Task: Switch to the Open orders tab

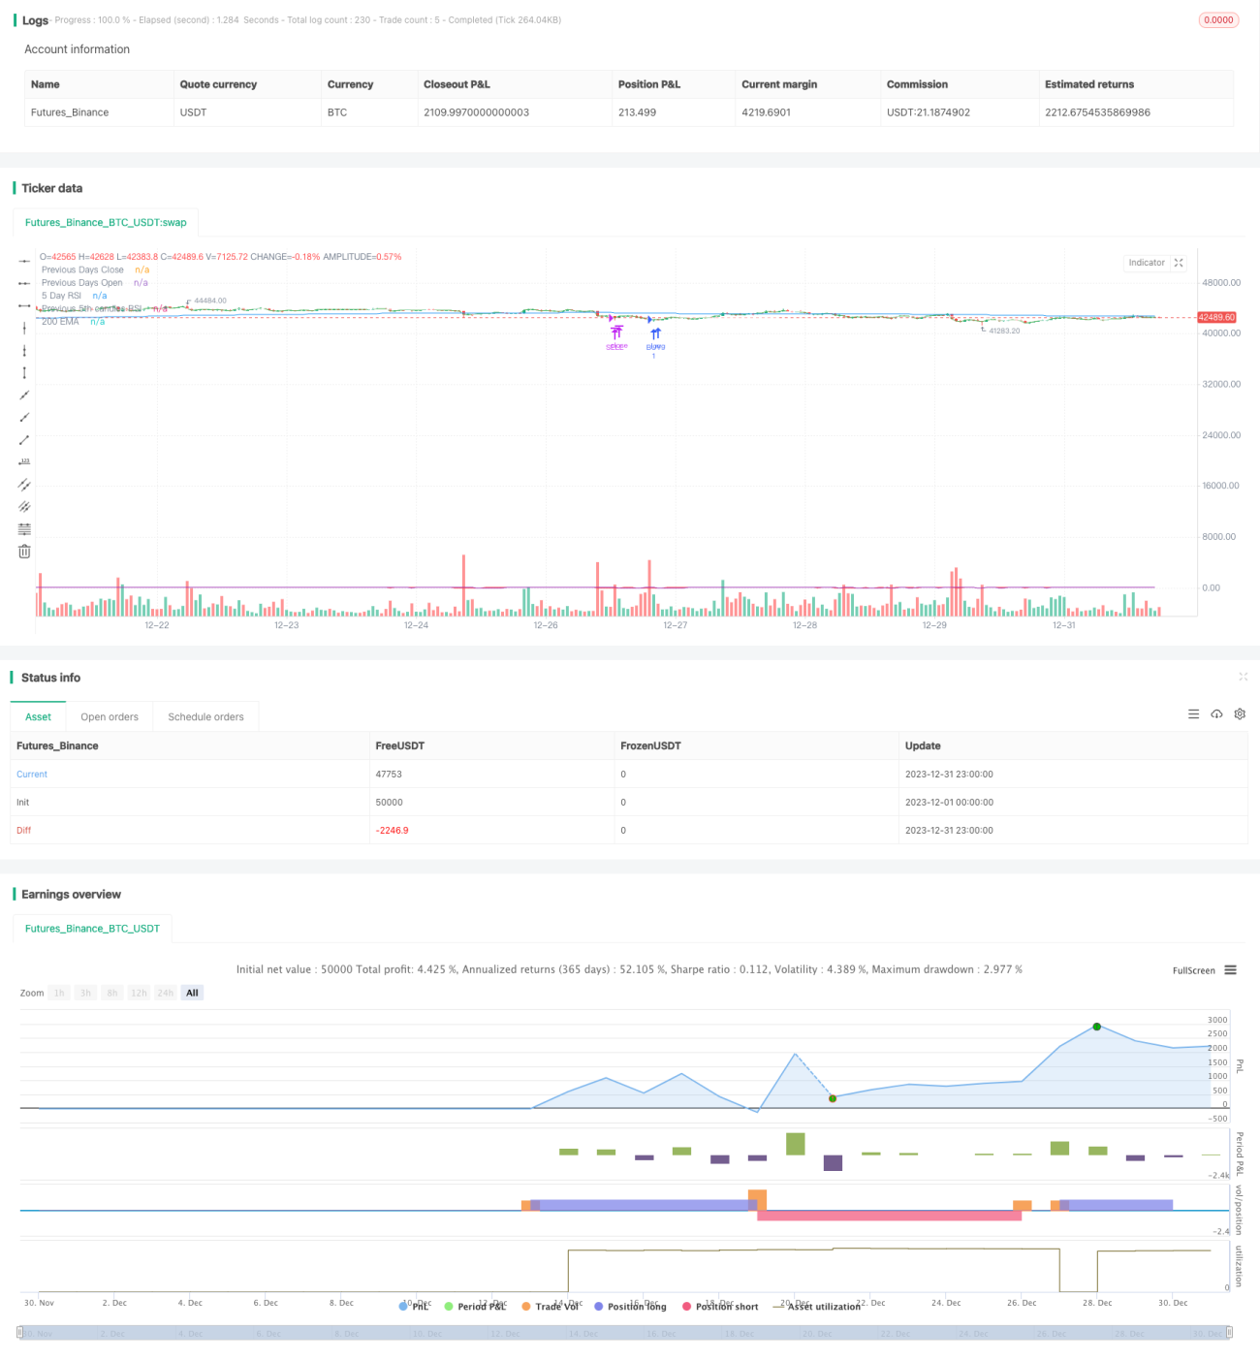Action: [x=110, y=717]
